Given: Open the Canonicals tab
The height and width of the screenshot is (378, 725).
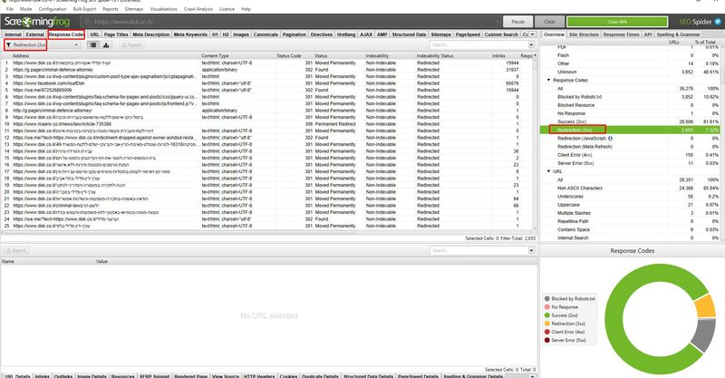Looking at the screenshot, I should tap(266, 34).
